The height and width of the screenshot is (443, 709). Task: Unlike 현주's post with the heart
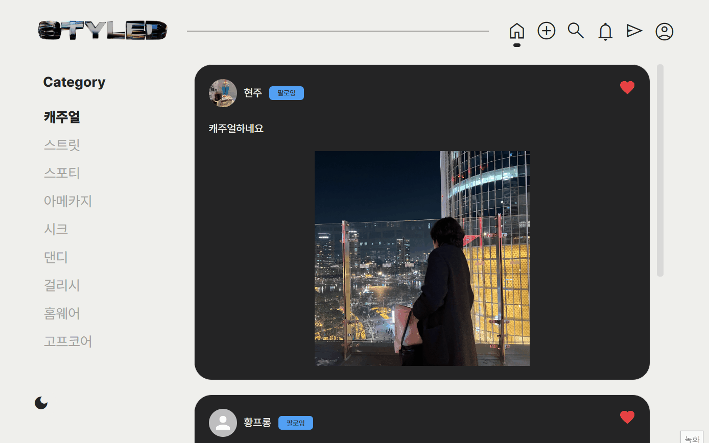click(x=627, y=88)
